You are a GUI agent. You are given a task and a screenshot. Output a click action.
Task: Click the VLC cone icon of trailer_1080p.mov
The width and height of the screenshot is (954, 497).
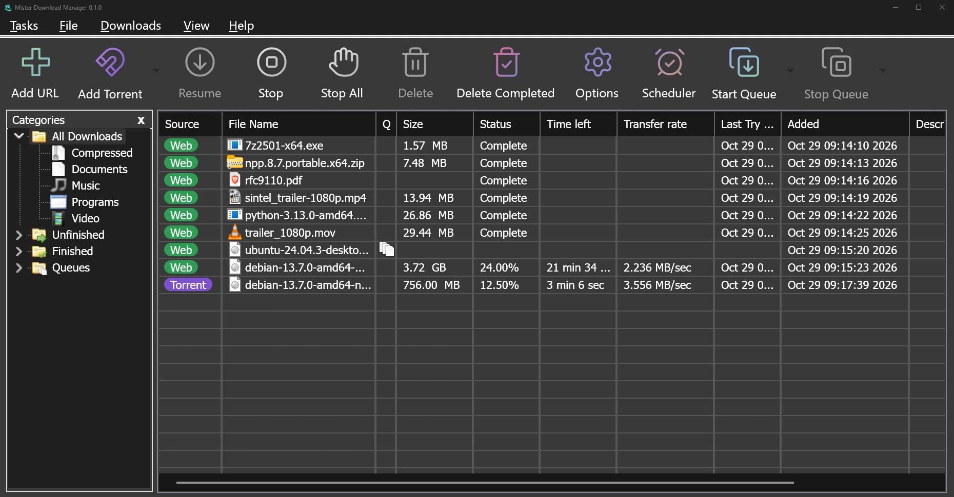pos(234,233)
